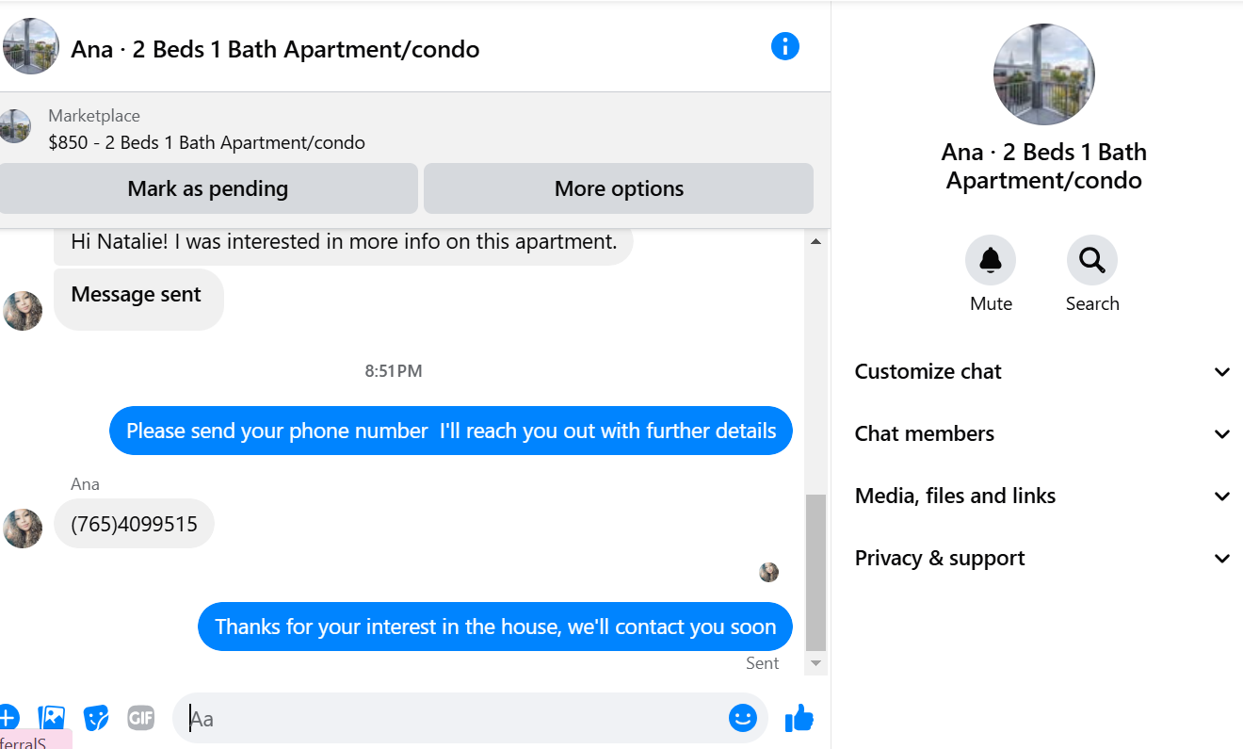Click Ana's avatar beside the phone number message
1243x749 pixels.
[x=23, y=529]
